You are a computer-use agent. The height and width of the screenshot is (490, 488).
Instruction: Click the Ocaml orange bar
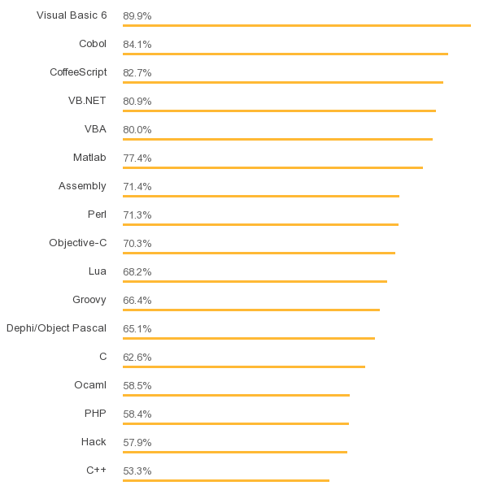236,395
